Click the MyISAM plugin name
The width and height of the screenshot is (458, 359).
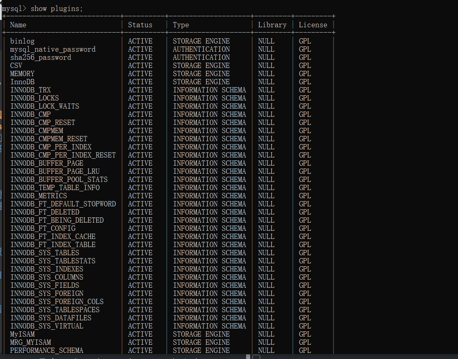pyautogui.click(x=22, y=335)
